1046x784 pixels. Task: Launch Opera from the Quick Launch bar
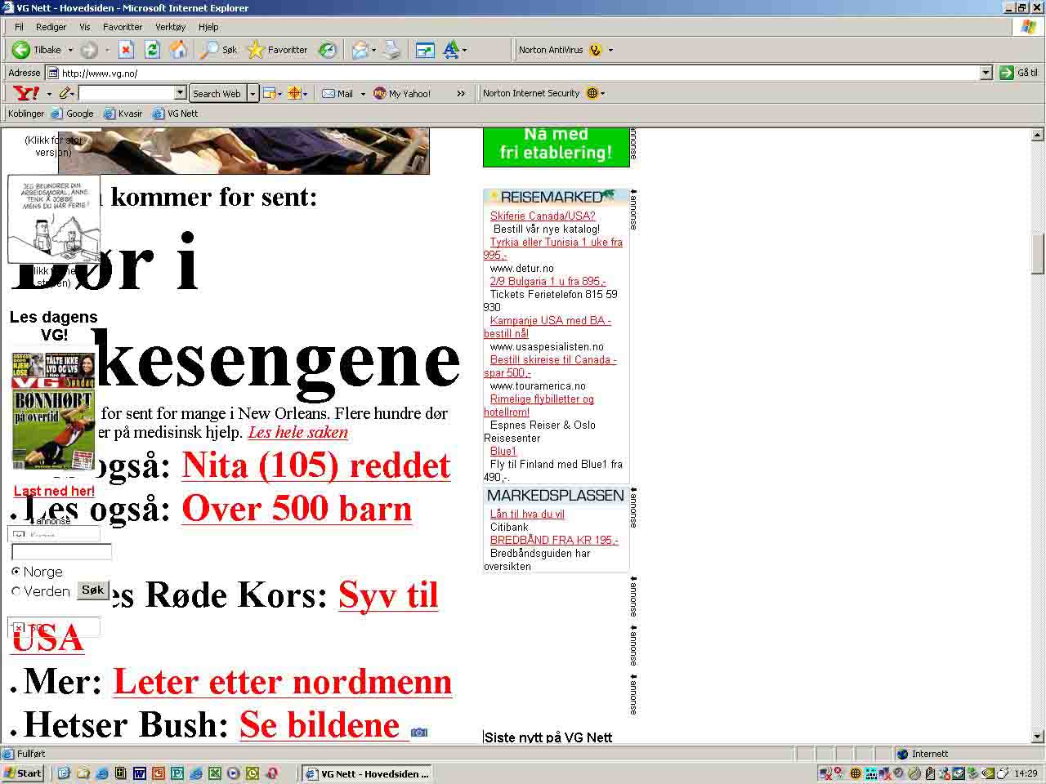(x=271, y=773)
